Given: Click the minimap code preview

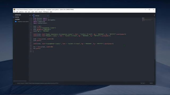Looking at the screenshot, I should [x=147, y=19].
